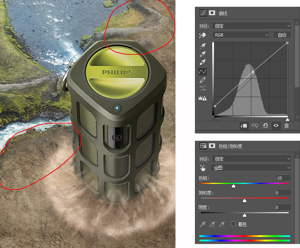Screen dimensions: 300x248
Task: Select the black point eyedropper in Curves
Action: coord(202,46)
